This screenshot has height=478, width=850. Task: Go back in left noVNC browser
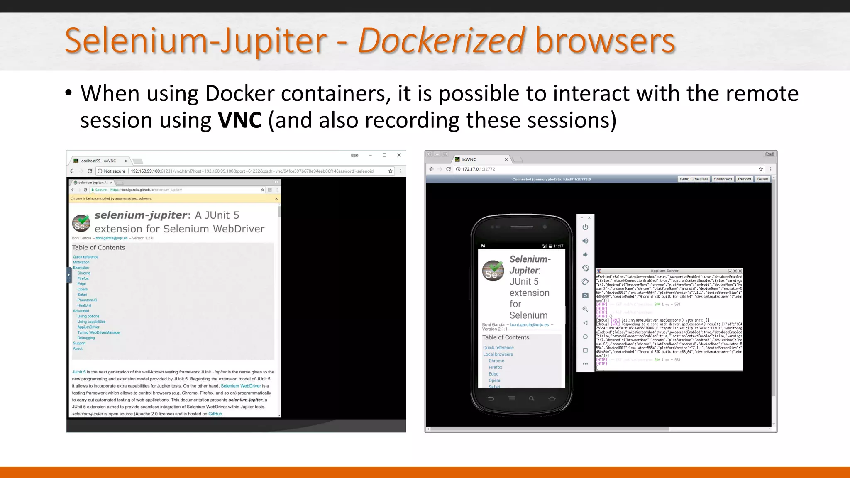coord(72,171)
